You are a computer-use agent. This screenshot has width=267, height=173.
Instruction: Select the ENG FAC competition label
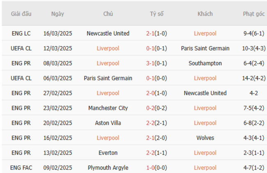click(21, 168)
